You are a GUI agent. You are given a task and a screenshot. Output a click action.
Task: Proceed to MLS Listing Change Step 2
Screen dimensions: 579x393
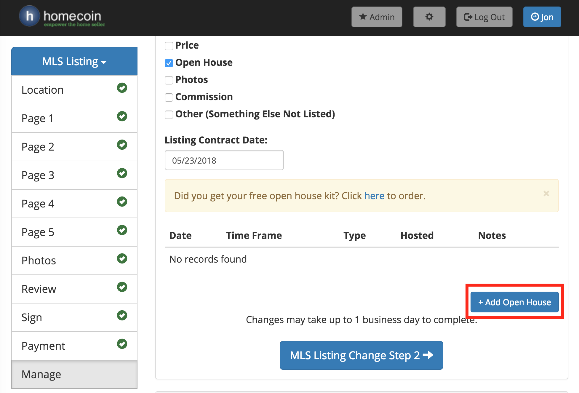[x=361, y=355]
